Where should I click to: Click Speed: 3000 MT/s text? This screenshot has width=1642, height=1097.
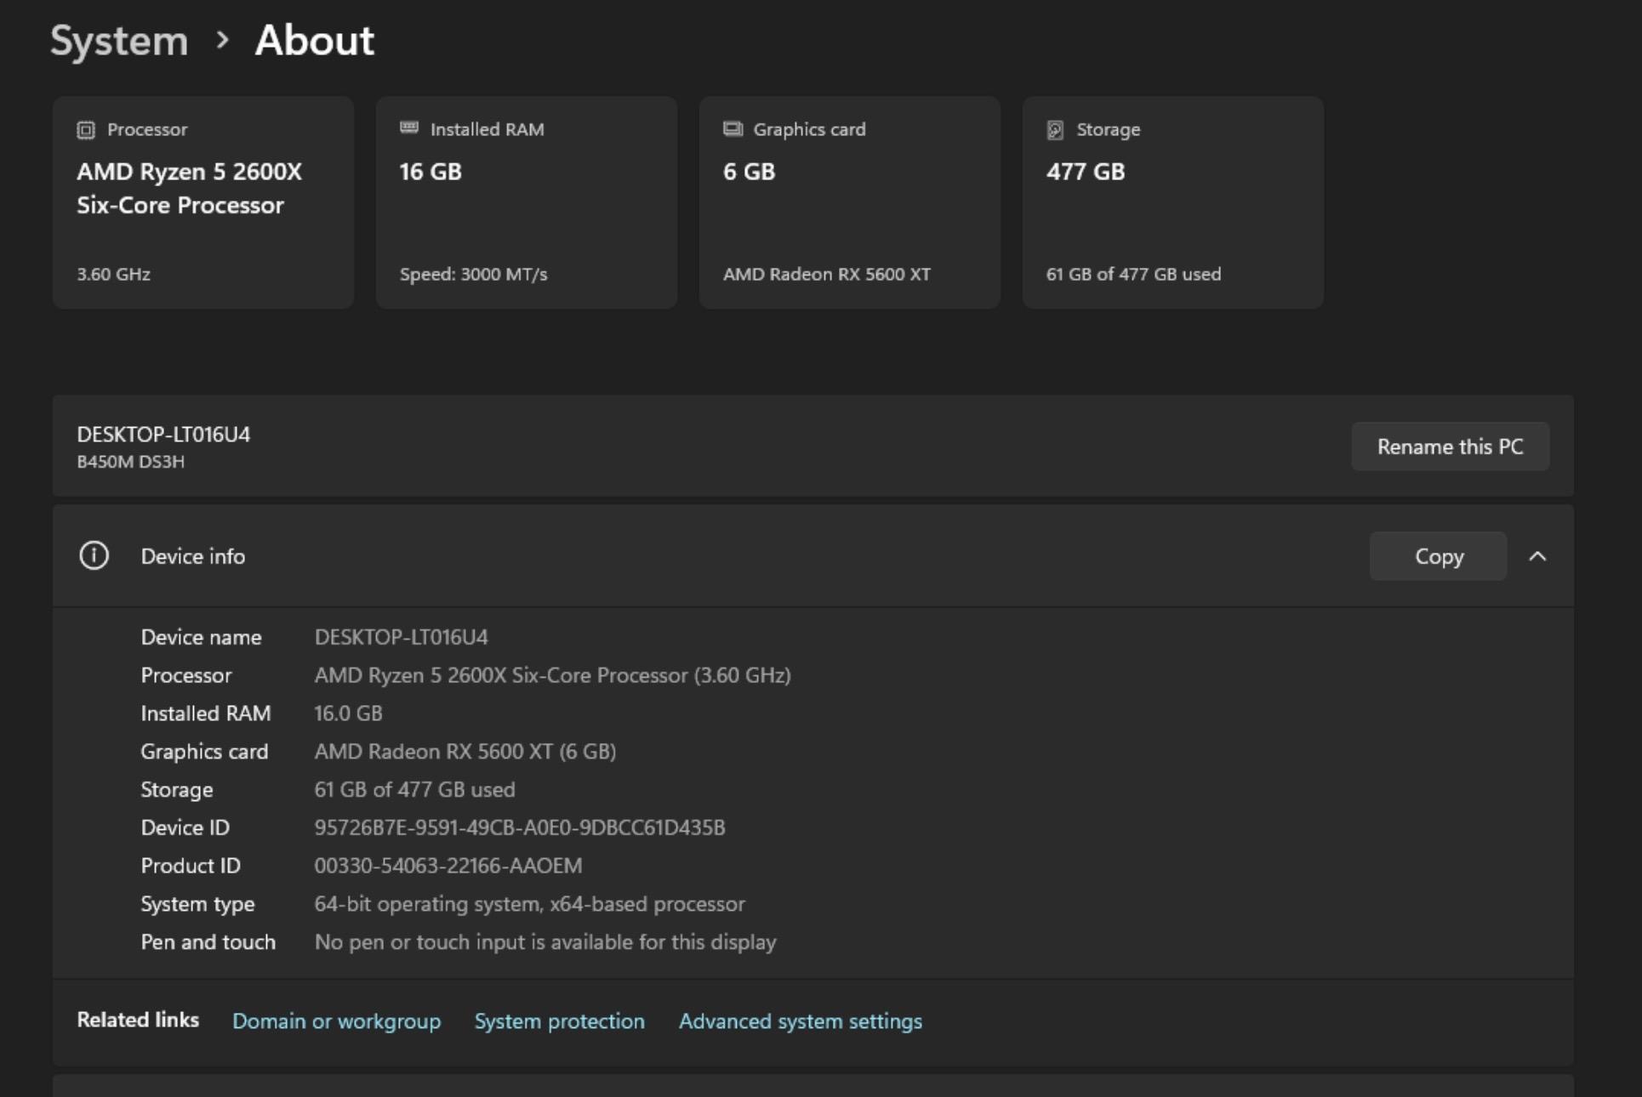473,274
